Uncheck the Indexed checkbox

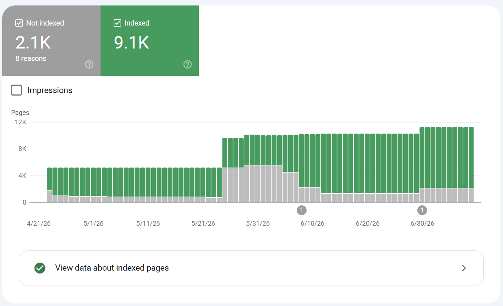point(117,23)
